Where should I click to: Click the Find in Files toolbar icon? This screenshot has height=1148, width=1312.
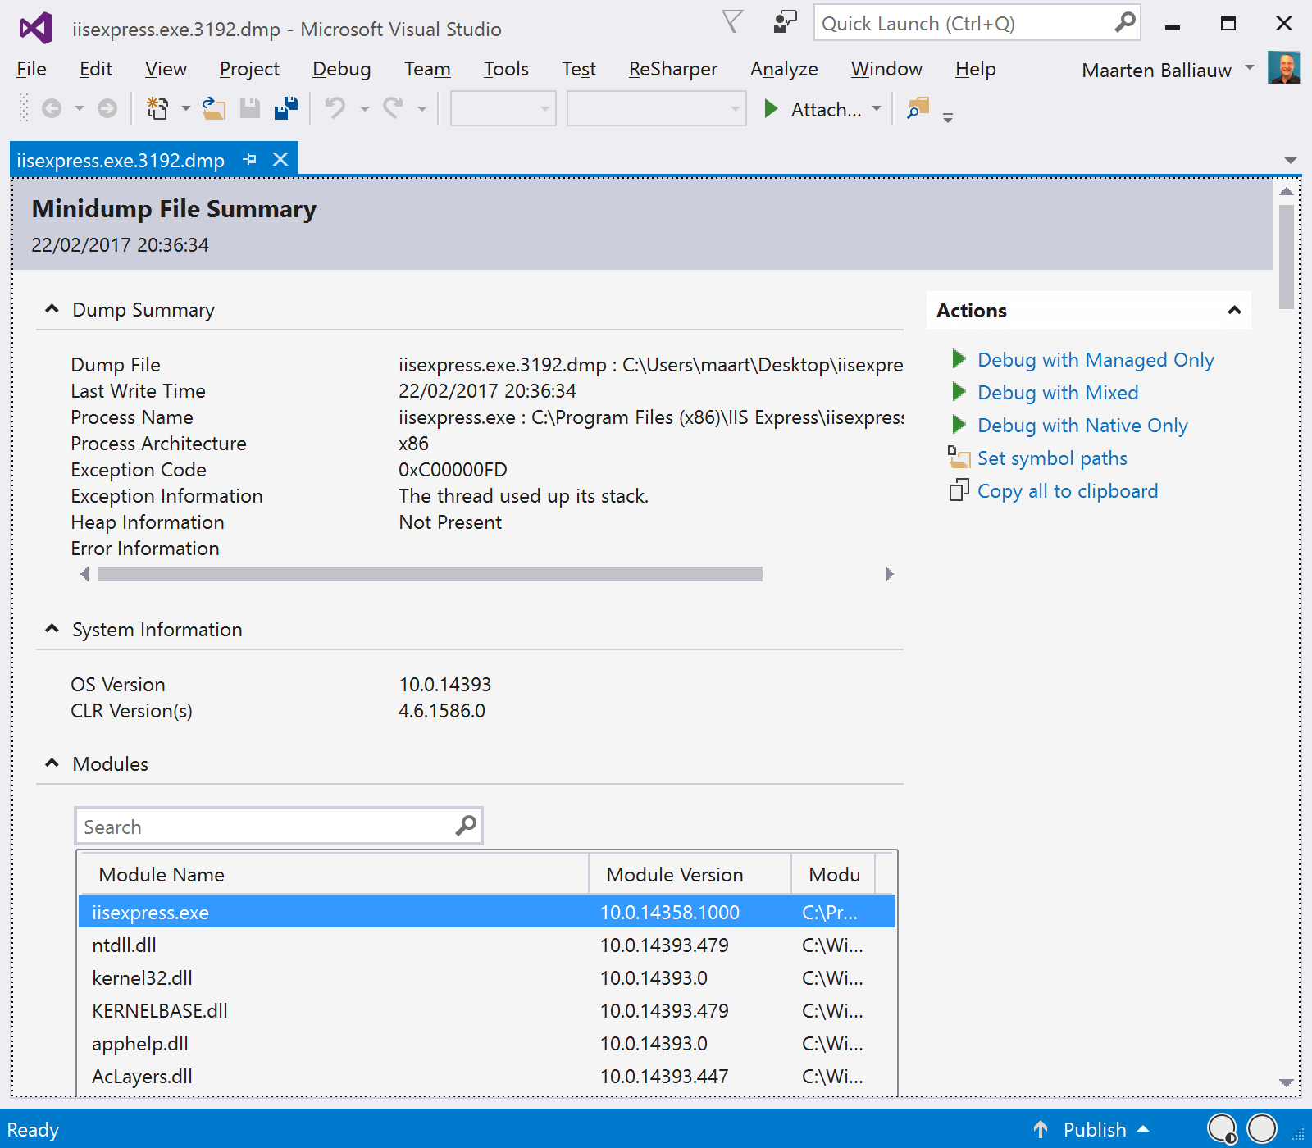pyautogui.click(x=918, y=108)
